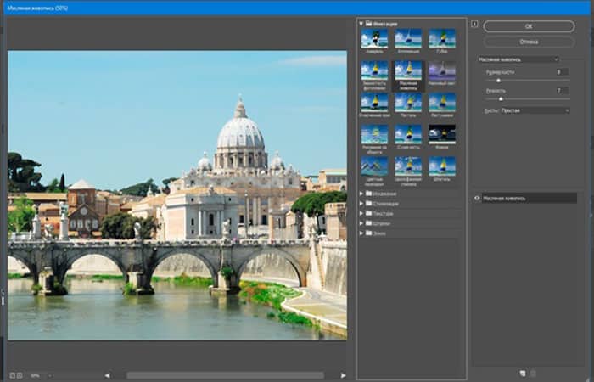The image size is (594, 382).
Task: Zoom in the preview with the plus button
Action: coord(20,375)
